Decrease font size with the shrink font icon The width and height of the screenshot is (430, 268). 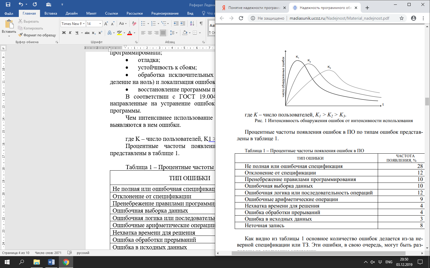[113, 24]
